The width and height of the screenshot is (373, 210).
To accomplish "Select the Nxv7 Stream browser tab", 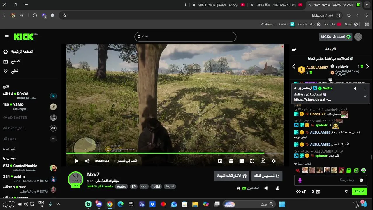I will pos(334,5).
